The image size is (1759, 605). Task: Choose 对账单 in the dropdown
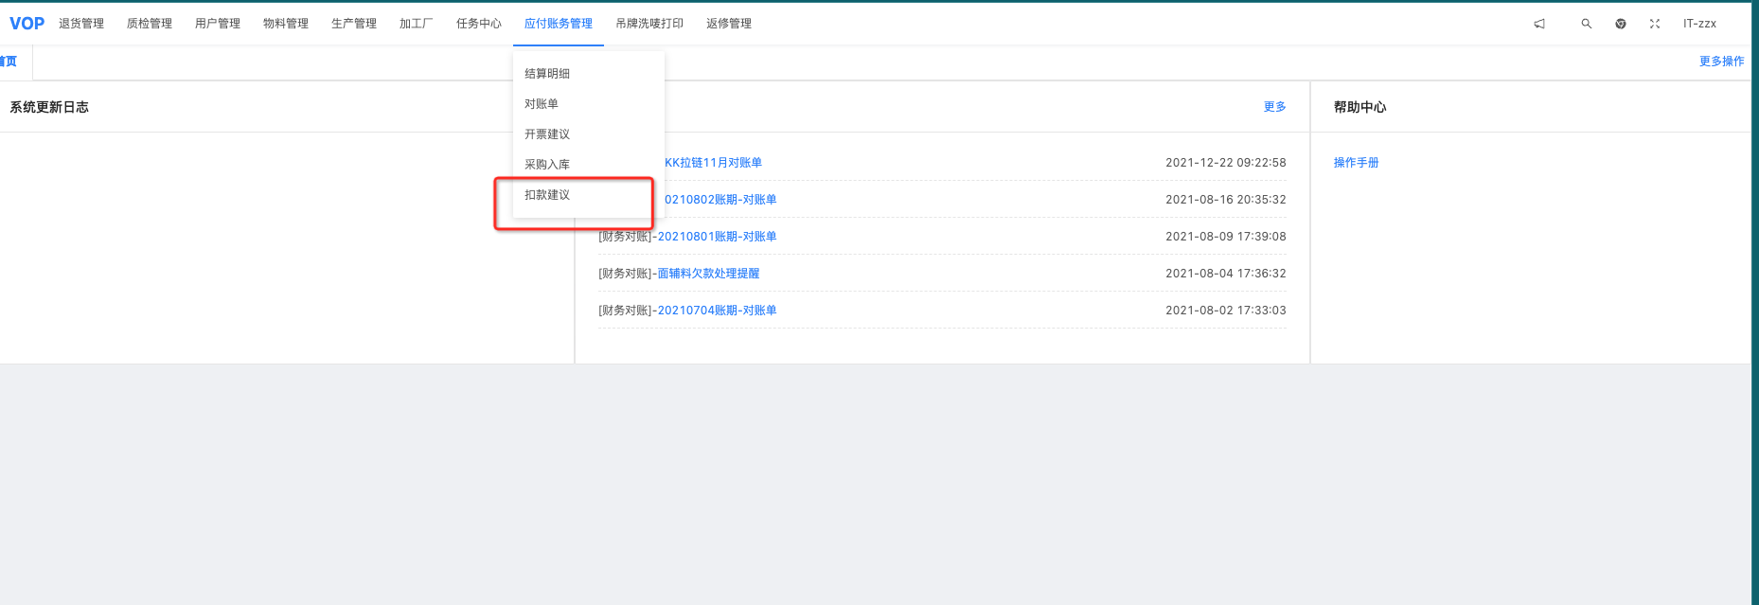tap(542, 104)
